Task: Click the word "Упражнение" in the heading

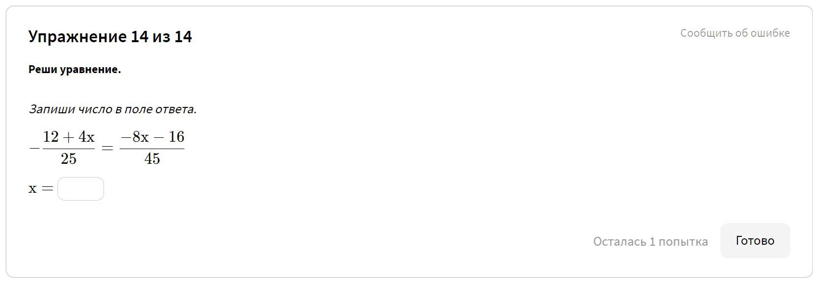Action: 78,37
